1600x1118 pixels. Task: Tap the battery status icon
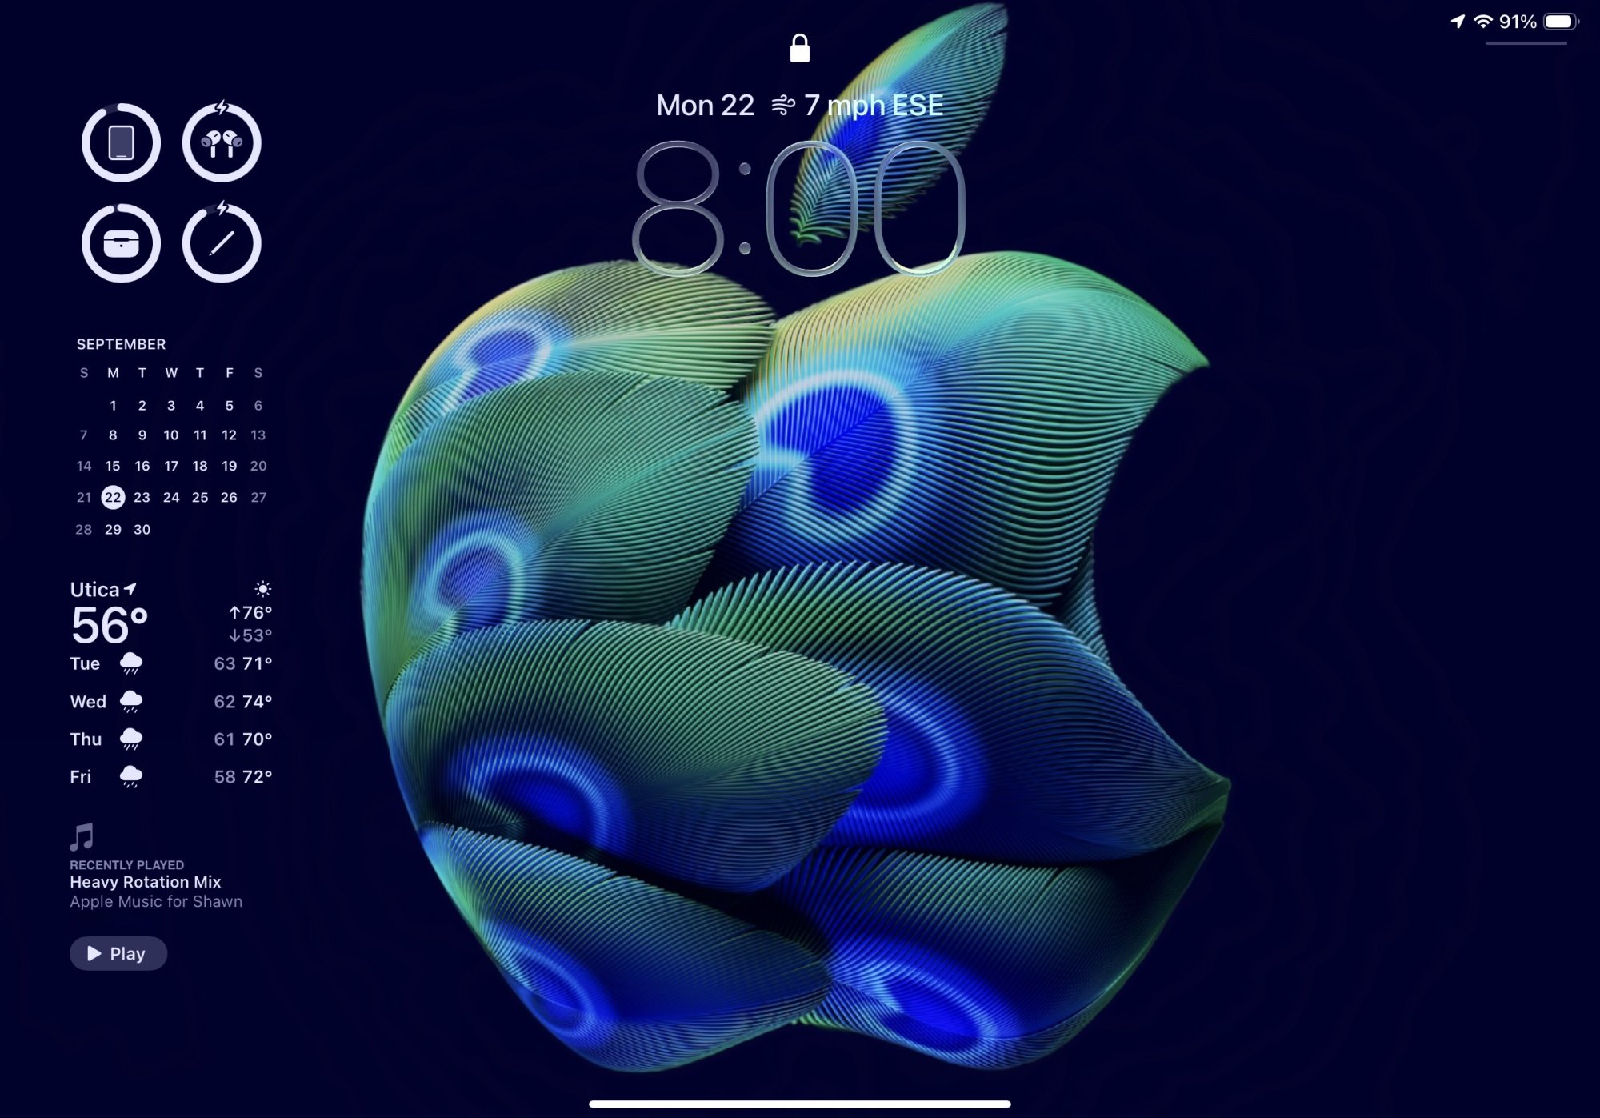[x=1560, y=22]
